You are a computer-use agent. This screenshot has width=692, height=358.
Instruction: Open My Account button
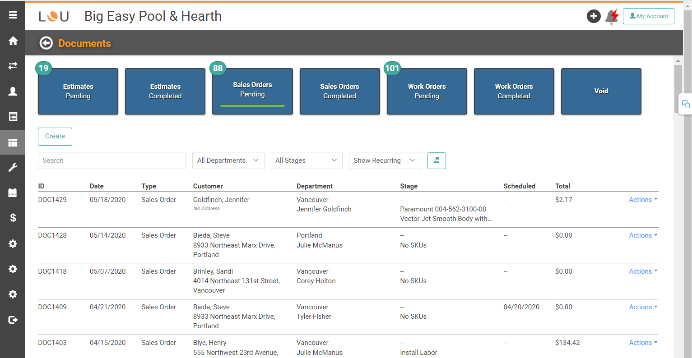648,16
